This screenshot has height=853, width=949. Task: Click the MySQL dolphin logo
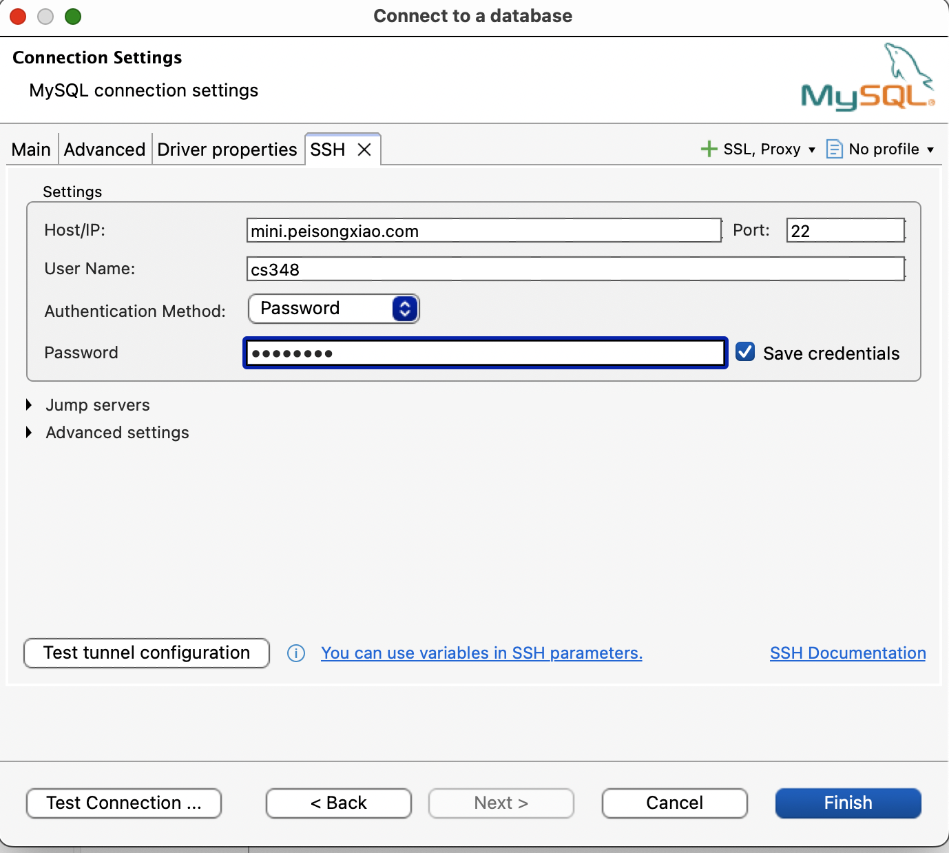click(868, 78)
